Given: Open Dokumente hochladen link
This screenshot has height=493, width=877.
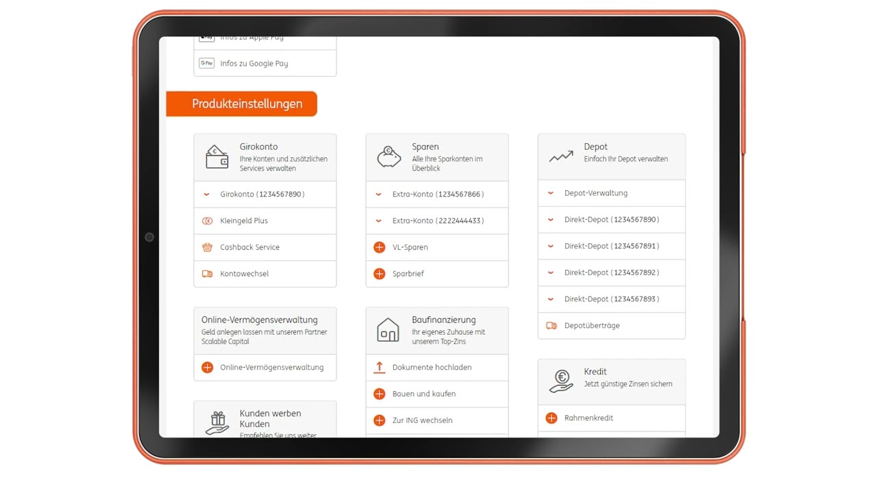Looking at the screenshot, I should [432, 368].
